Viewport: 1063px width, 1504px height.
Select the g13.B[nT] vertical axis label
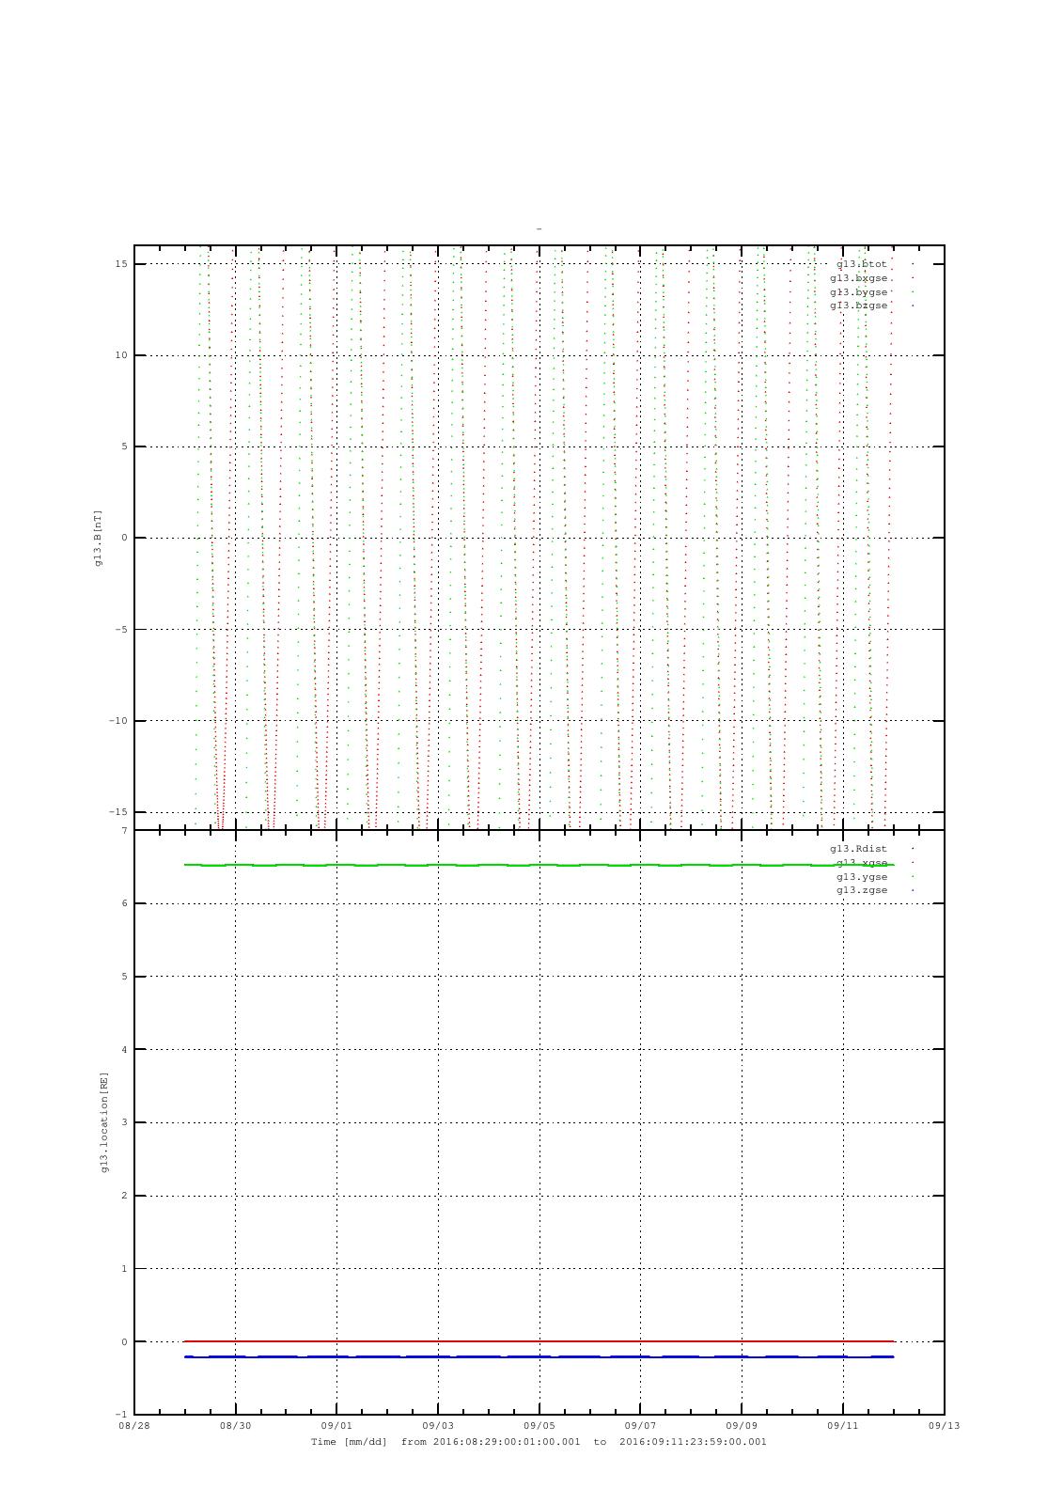point(98,538)
